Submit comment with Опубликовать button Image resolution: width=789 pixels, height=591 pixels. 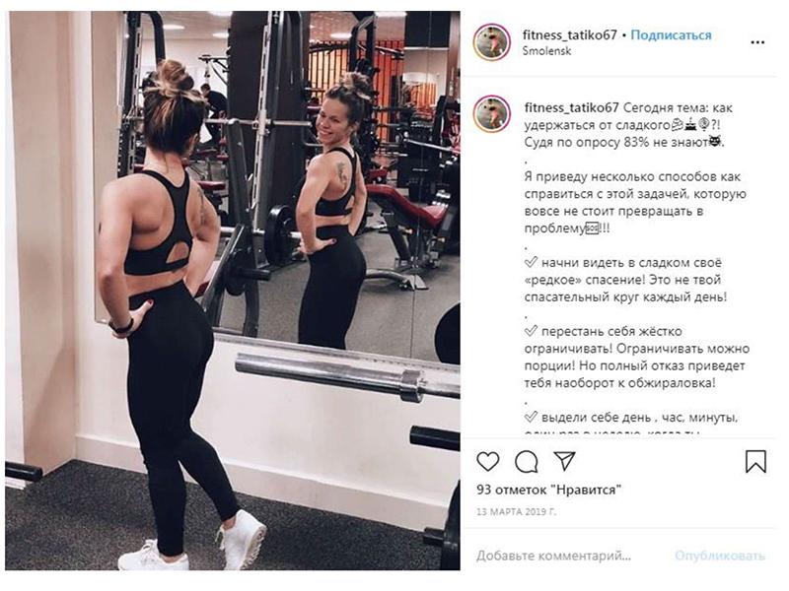tap(720, 556)
